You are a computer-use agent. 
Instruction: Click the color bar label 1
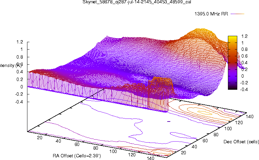[243, 43]
